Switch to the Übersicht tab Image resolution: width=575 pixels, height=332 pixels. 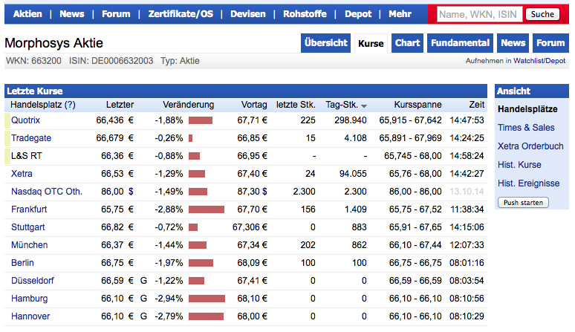click(x=325, y=43)
